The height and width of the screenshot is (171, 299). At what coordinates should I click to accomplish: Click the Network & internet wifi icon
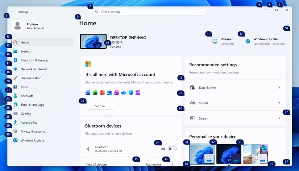[16, 69]
